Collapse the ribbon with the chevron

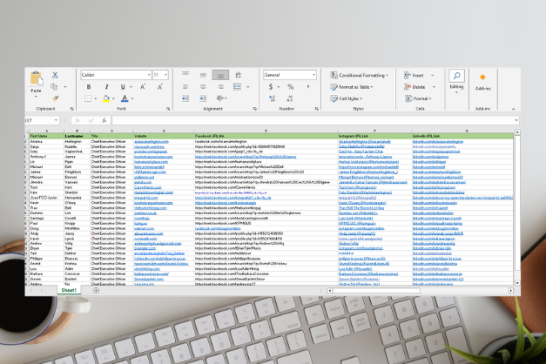tap(513, 109)
